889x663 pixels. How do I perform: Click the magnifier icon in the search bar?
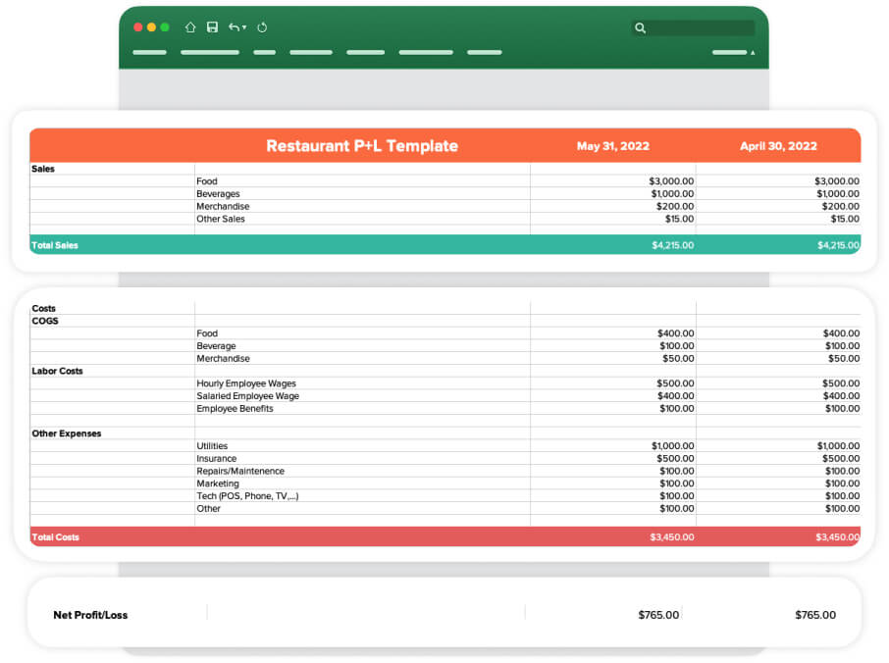(640, 27)
